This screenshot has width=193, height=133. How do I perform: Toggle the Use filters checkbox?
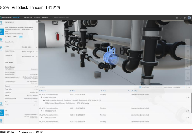[141, 87]
